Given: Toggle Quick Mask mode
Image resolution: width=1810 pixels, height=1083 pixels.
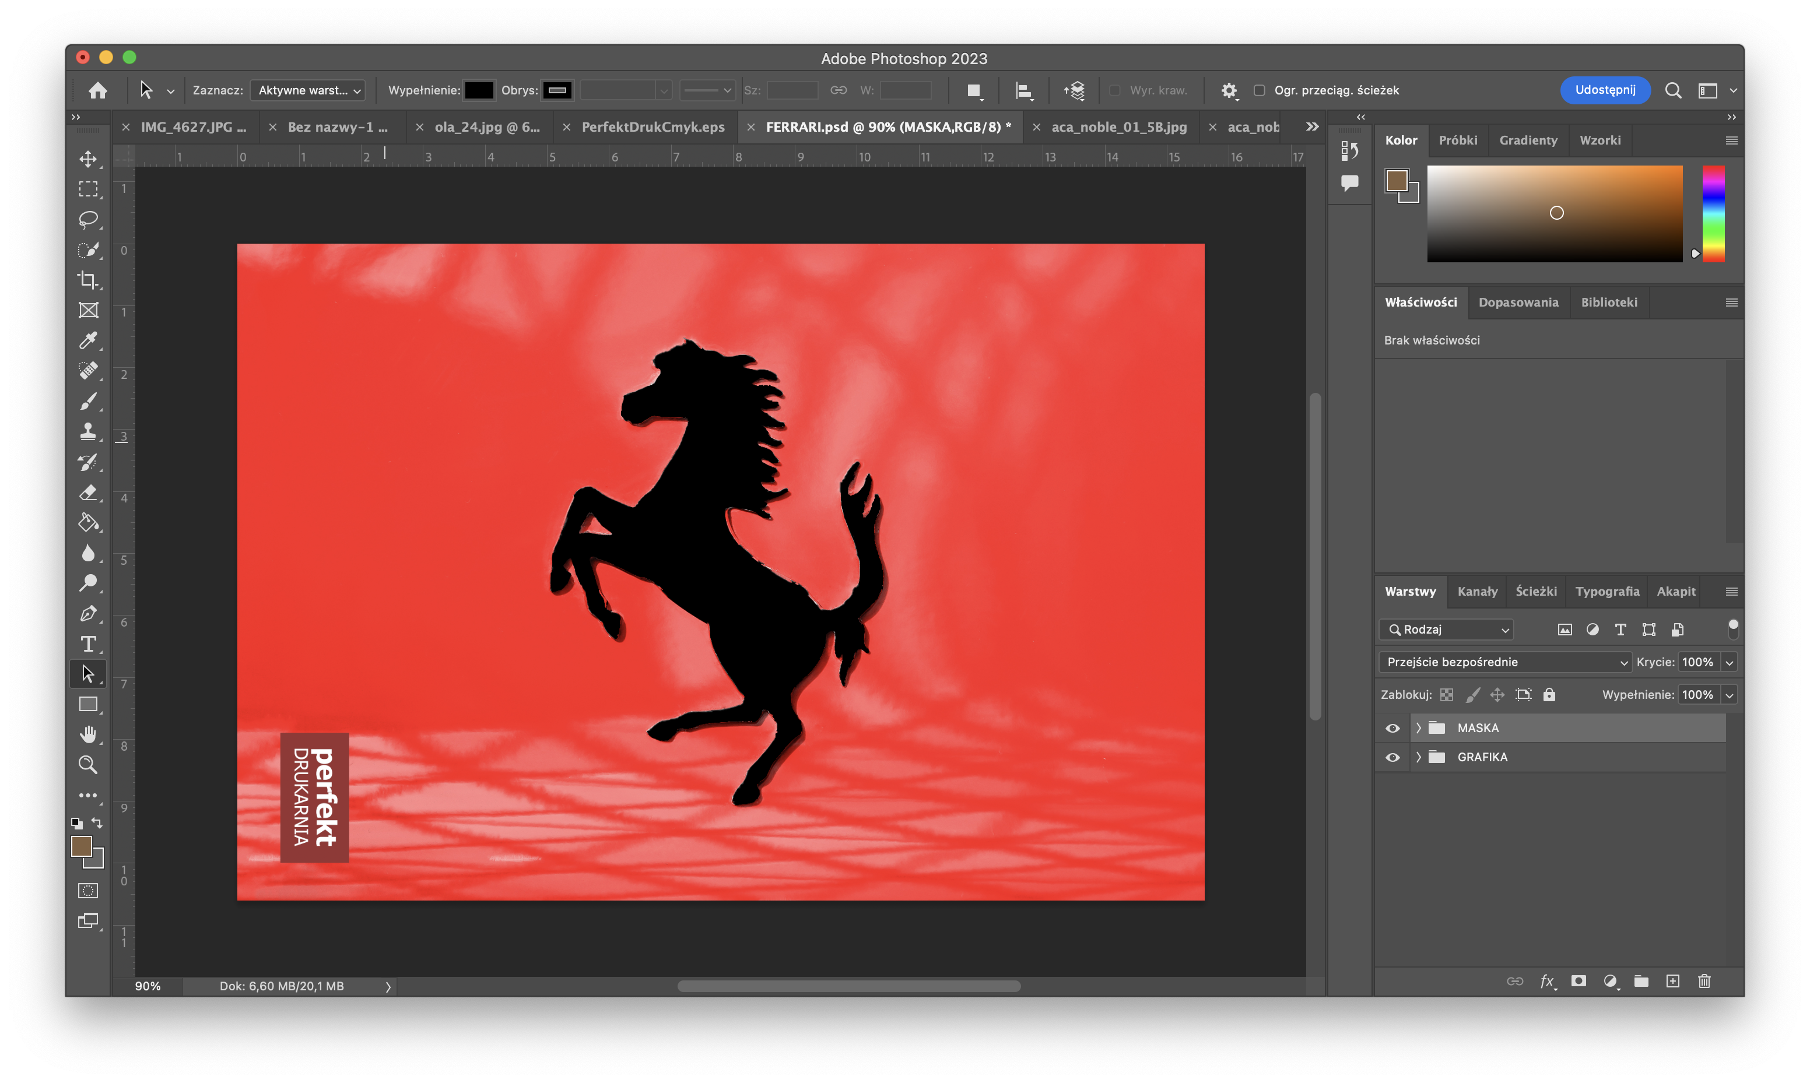Looking at the screenshot, I should [x=88, y=890].
